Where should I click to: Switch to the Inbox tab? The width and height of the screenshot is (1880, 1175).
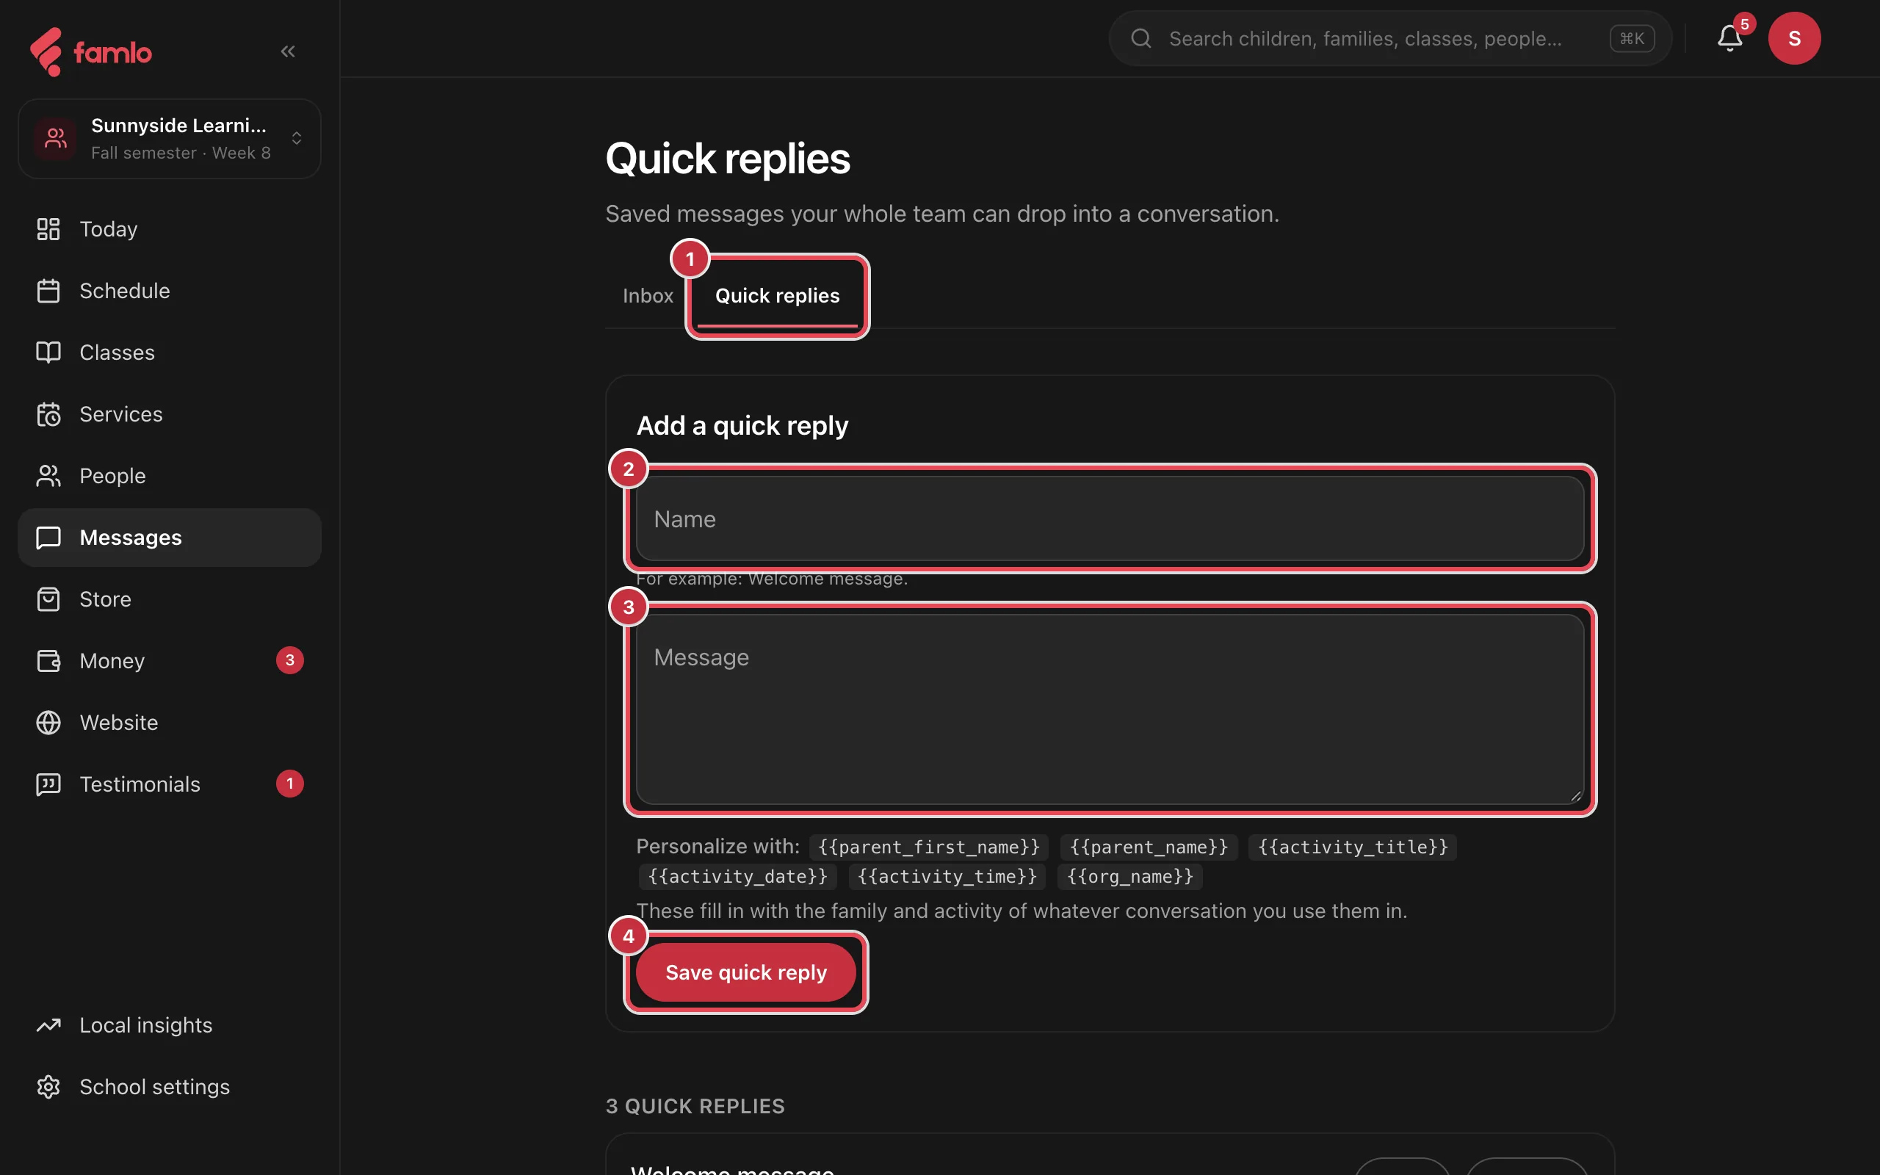pos(648,295)
